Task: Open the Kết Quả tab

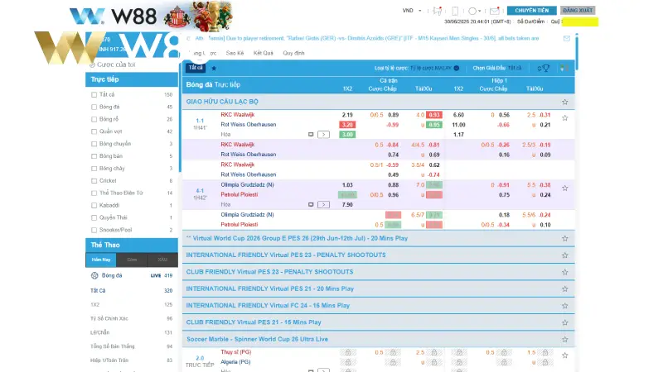Action: tap(263, 53)
